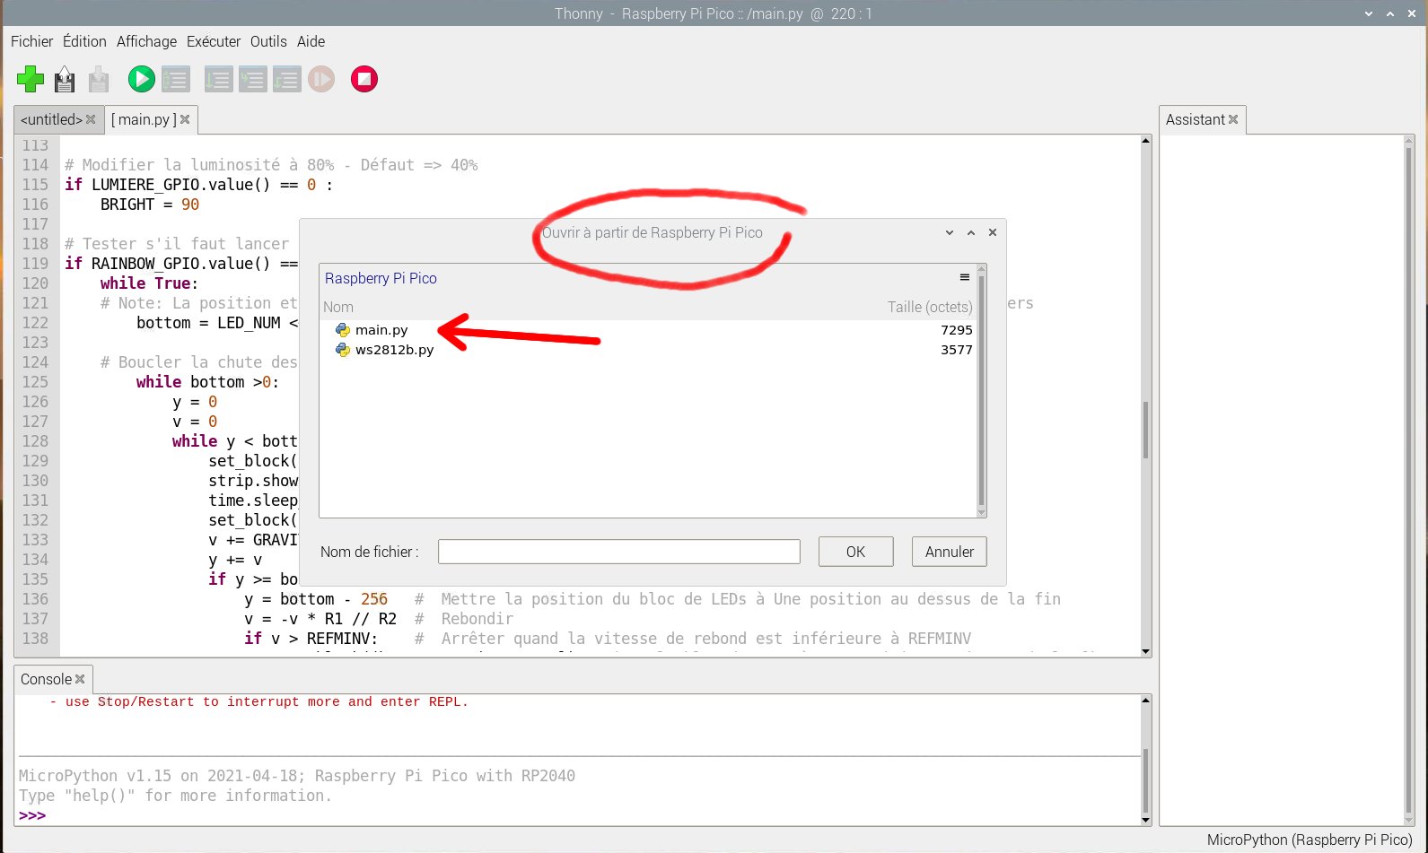Close the <untitled> tab with its x

[91, 119]
